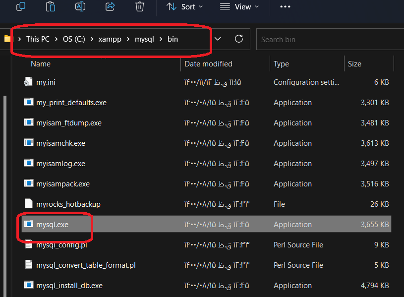
Task: Select the myisamlog.exe application icon
Action: click(29, 163)
